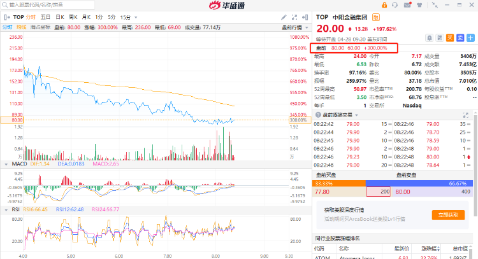478x259 pixels.
Task: Toggle the 分时 line display in legend
Action: pos(7,27)
